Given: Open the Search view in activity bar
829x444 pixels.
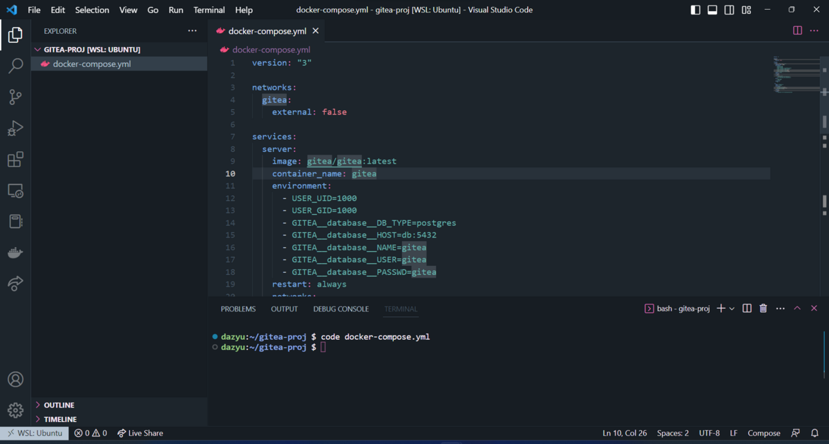Looking at the screenshot, I should [x=15, y=66].
